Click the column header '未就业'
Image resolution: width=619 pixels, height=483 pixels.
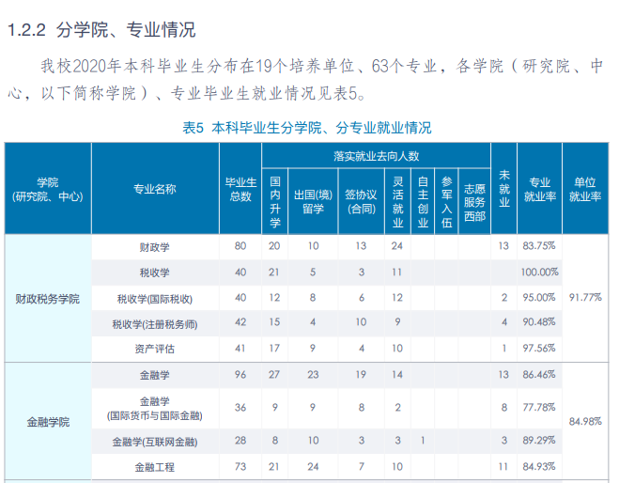504,189
